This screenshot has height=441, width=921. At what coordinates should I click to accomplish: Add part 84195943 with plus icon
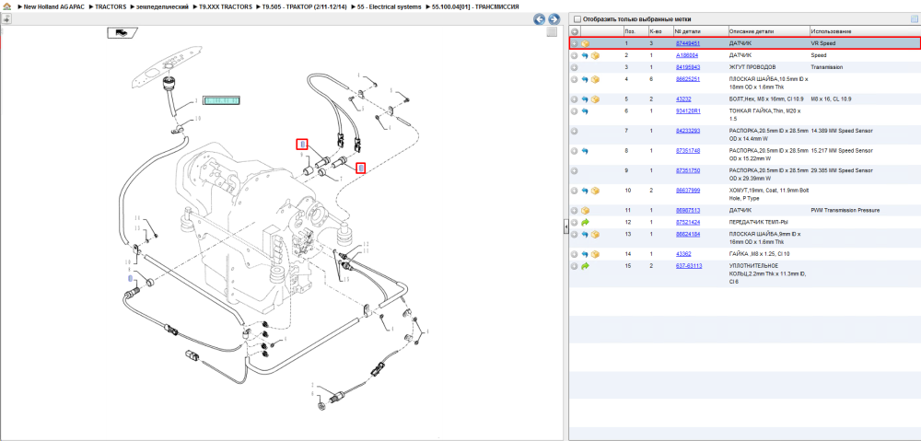(575, 67)
